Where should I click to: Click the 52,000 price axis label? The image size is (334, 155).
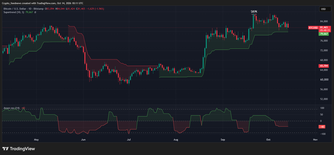(324, 99)
